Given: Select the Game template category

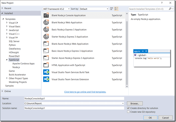Looking at the screenshot, I should [x=12, y=71].
